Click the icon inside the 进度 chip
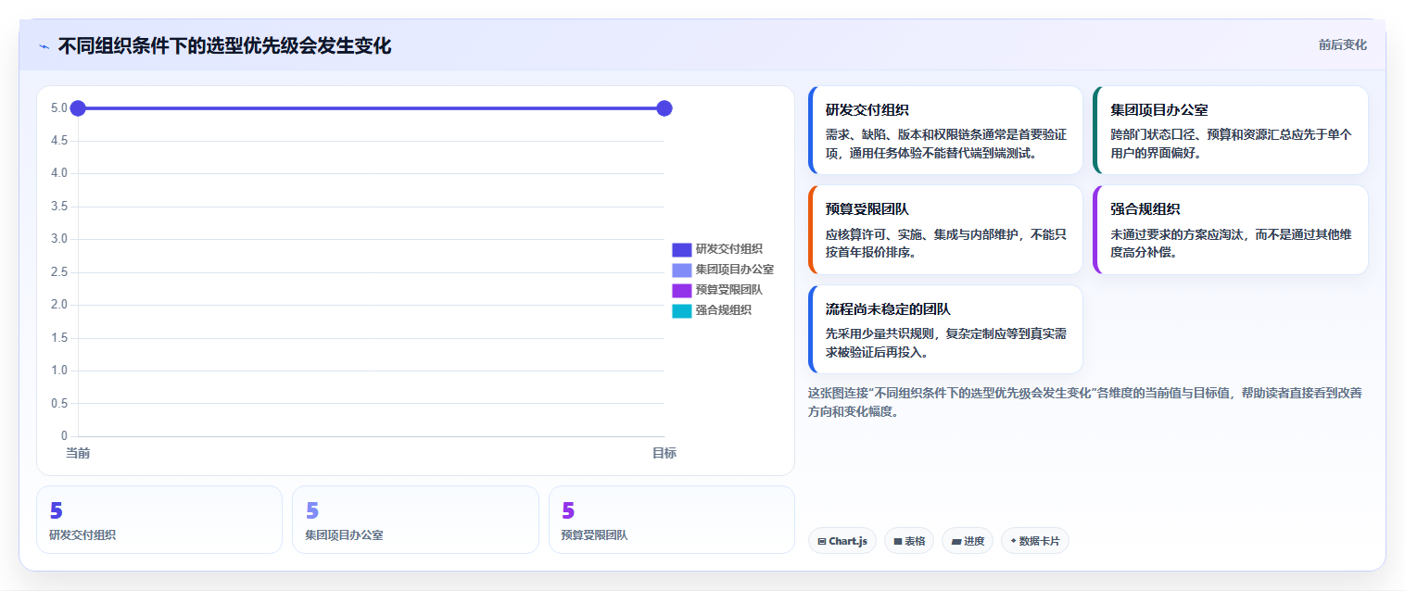The height and width of the screenshot is (591, 1405). tap(956, 541)
